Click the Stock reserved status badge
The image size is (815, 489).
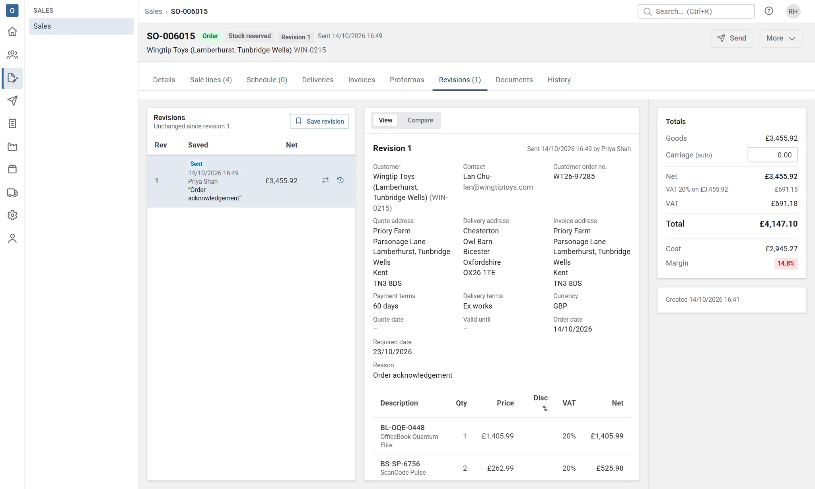(250, 36)
